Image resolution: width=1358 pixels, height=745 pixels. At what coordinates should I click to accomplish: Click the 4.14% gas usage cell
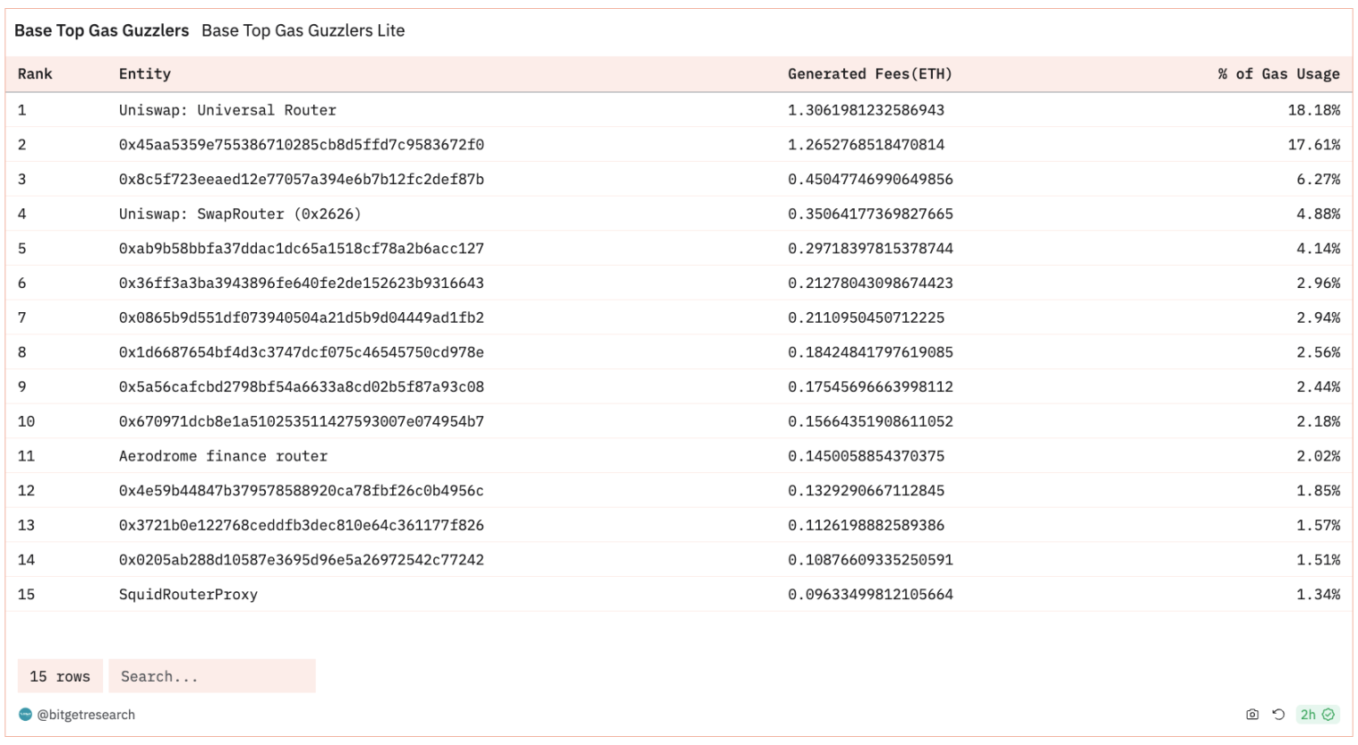(1318, 249)
